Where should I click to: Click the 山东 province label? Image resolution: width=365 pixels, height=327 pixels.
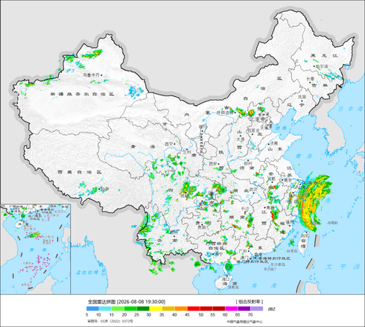click(275, 149)
